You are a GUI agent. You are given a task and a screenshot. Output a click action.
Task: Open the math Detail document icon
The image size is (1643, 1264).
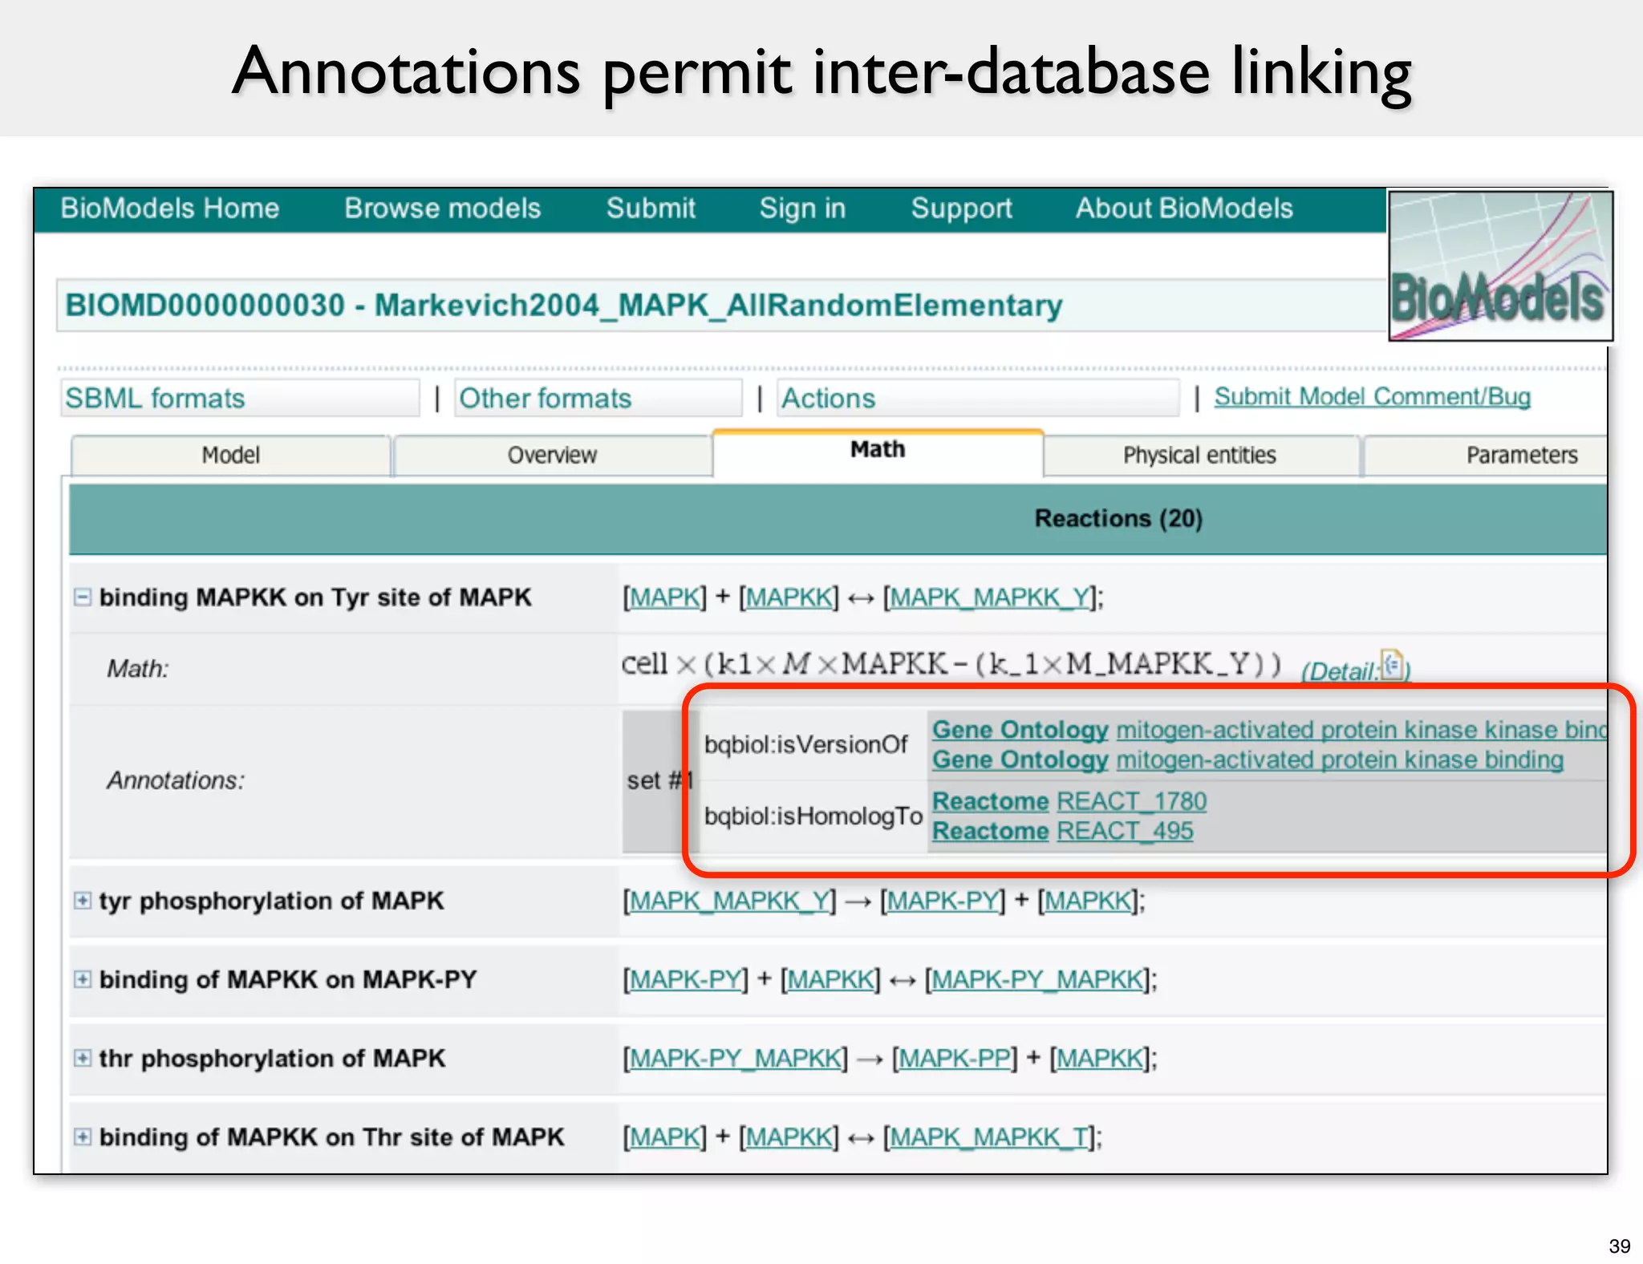click(1392, 665)
